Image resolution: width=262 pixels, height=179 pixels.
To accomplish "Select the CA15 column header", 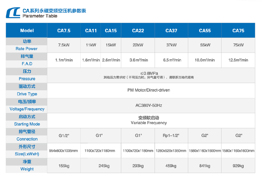I will 111,31.
